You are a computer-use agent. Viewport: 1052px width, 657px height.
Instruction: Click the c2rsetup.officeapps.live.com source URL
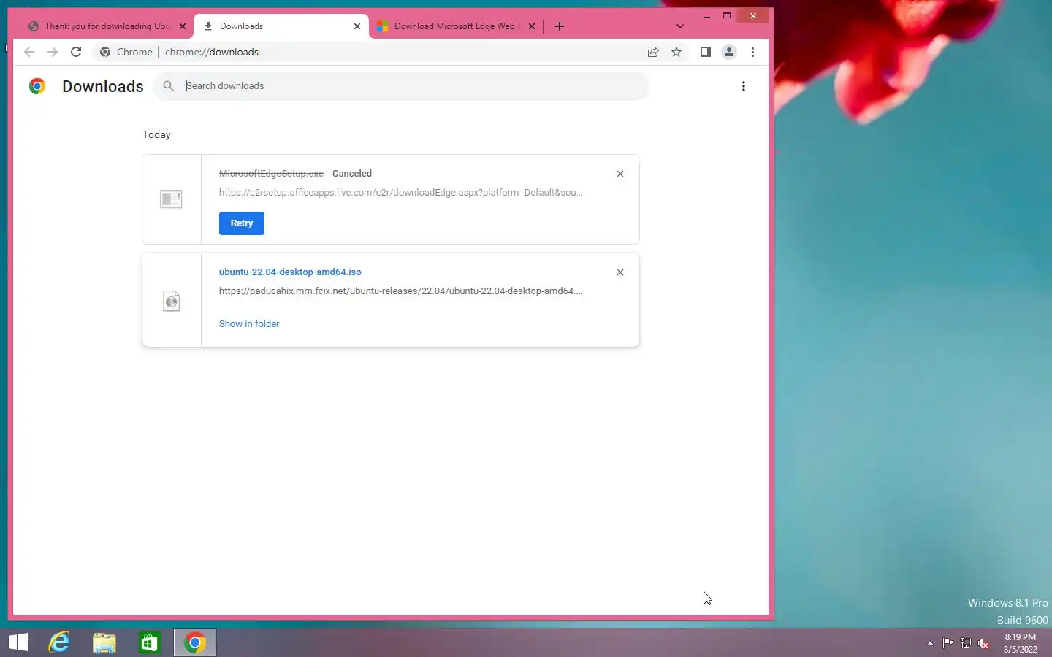pyautogui.click(x=400, y=193)
